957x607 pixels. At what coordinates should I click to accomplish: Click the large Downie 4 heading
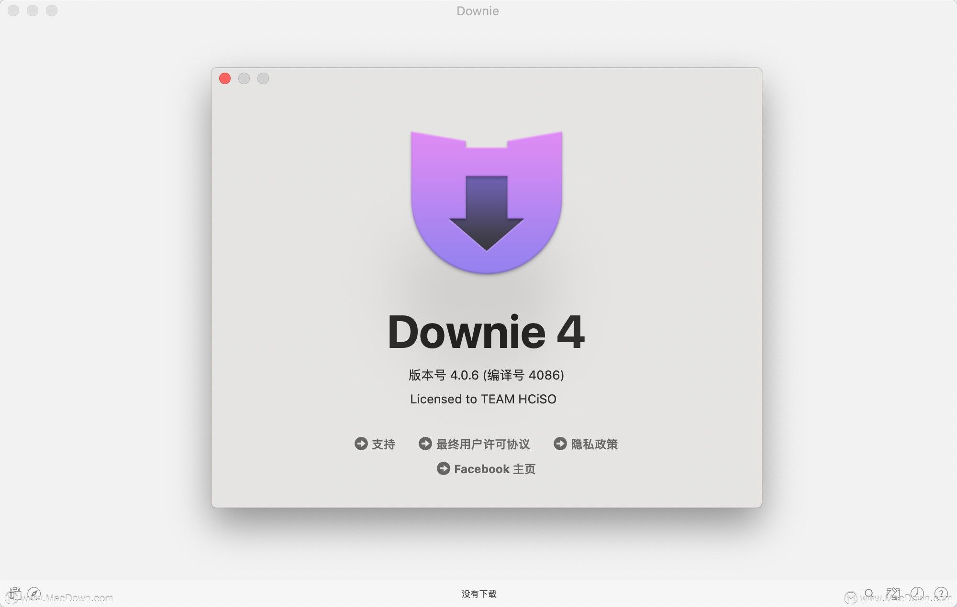[486, 332]
